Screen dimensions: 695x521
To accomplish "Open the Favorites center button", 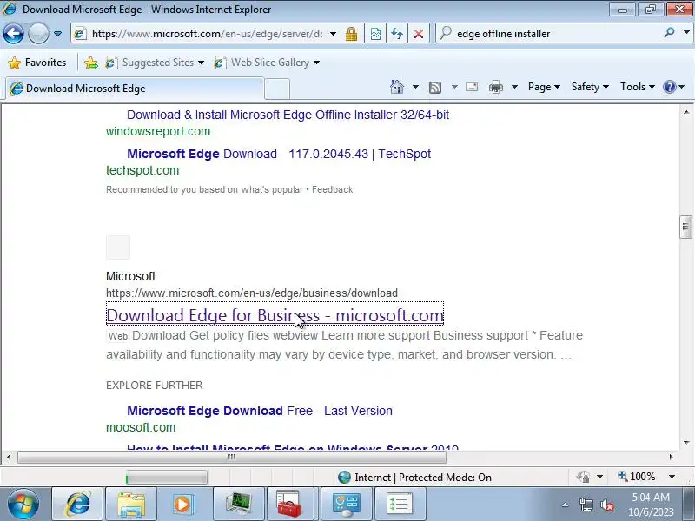I will pyautogui.click(x=37, y=63).
